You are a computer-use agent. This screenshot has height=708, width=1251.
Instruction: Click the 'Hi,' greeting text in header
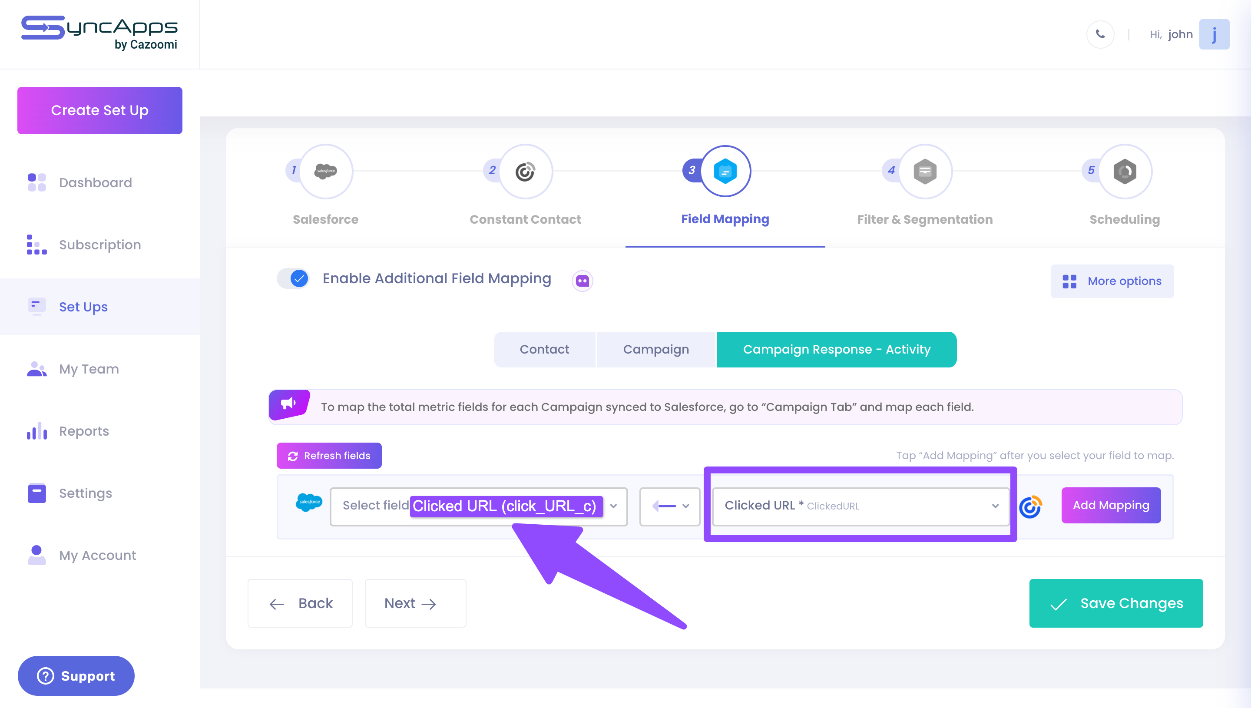click(x=1156, y=34)
